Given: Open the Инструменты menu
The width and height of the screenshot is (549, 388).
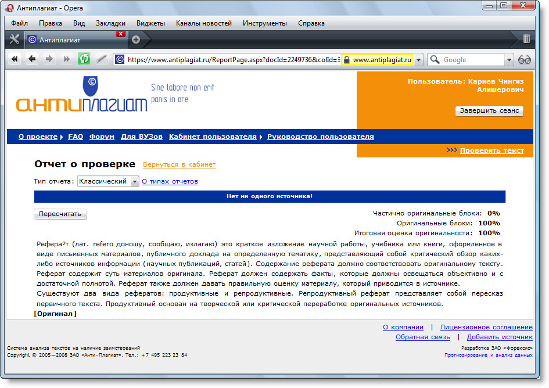Looking at the screenshot, I should pos(264,23).
